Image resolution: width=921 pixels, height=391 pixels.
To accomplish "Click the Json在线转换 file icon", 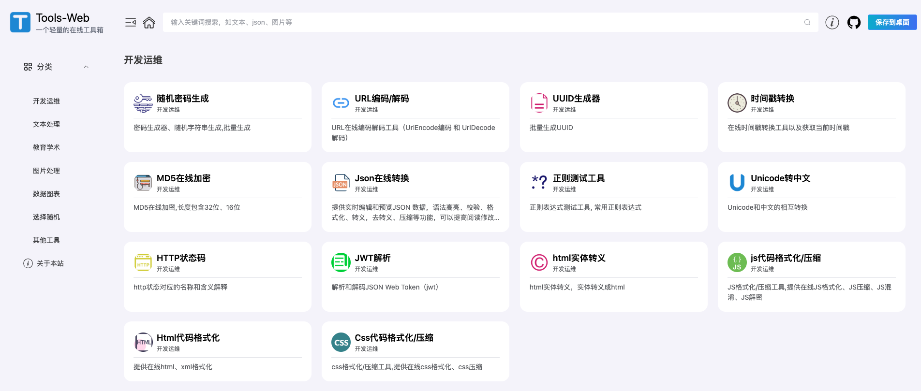I will click(341, 183).
